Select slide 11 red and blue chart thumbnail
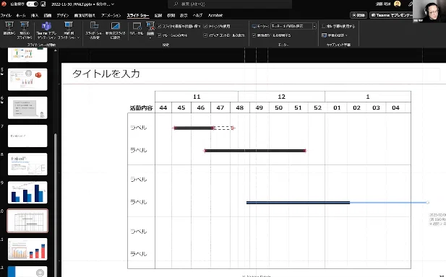This screenshot has width=446, height=277. coord(27,249)
